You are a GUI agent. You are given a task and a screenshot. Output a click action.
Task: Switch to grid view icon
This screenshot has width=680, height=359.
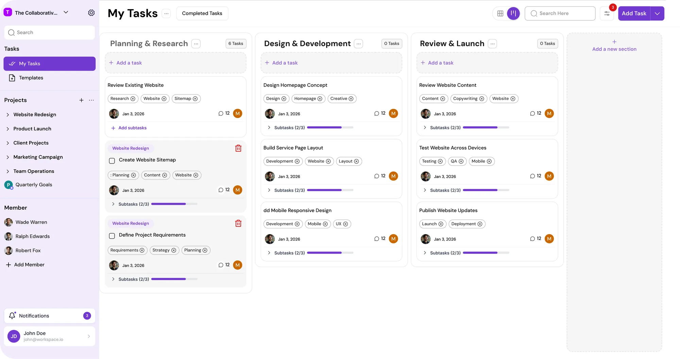(x=500, y=13)
